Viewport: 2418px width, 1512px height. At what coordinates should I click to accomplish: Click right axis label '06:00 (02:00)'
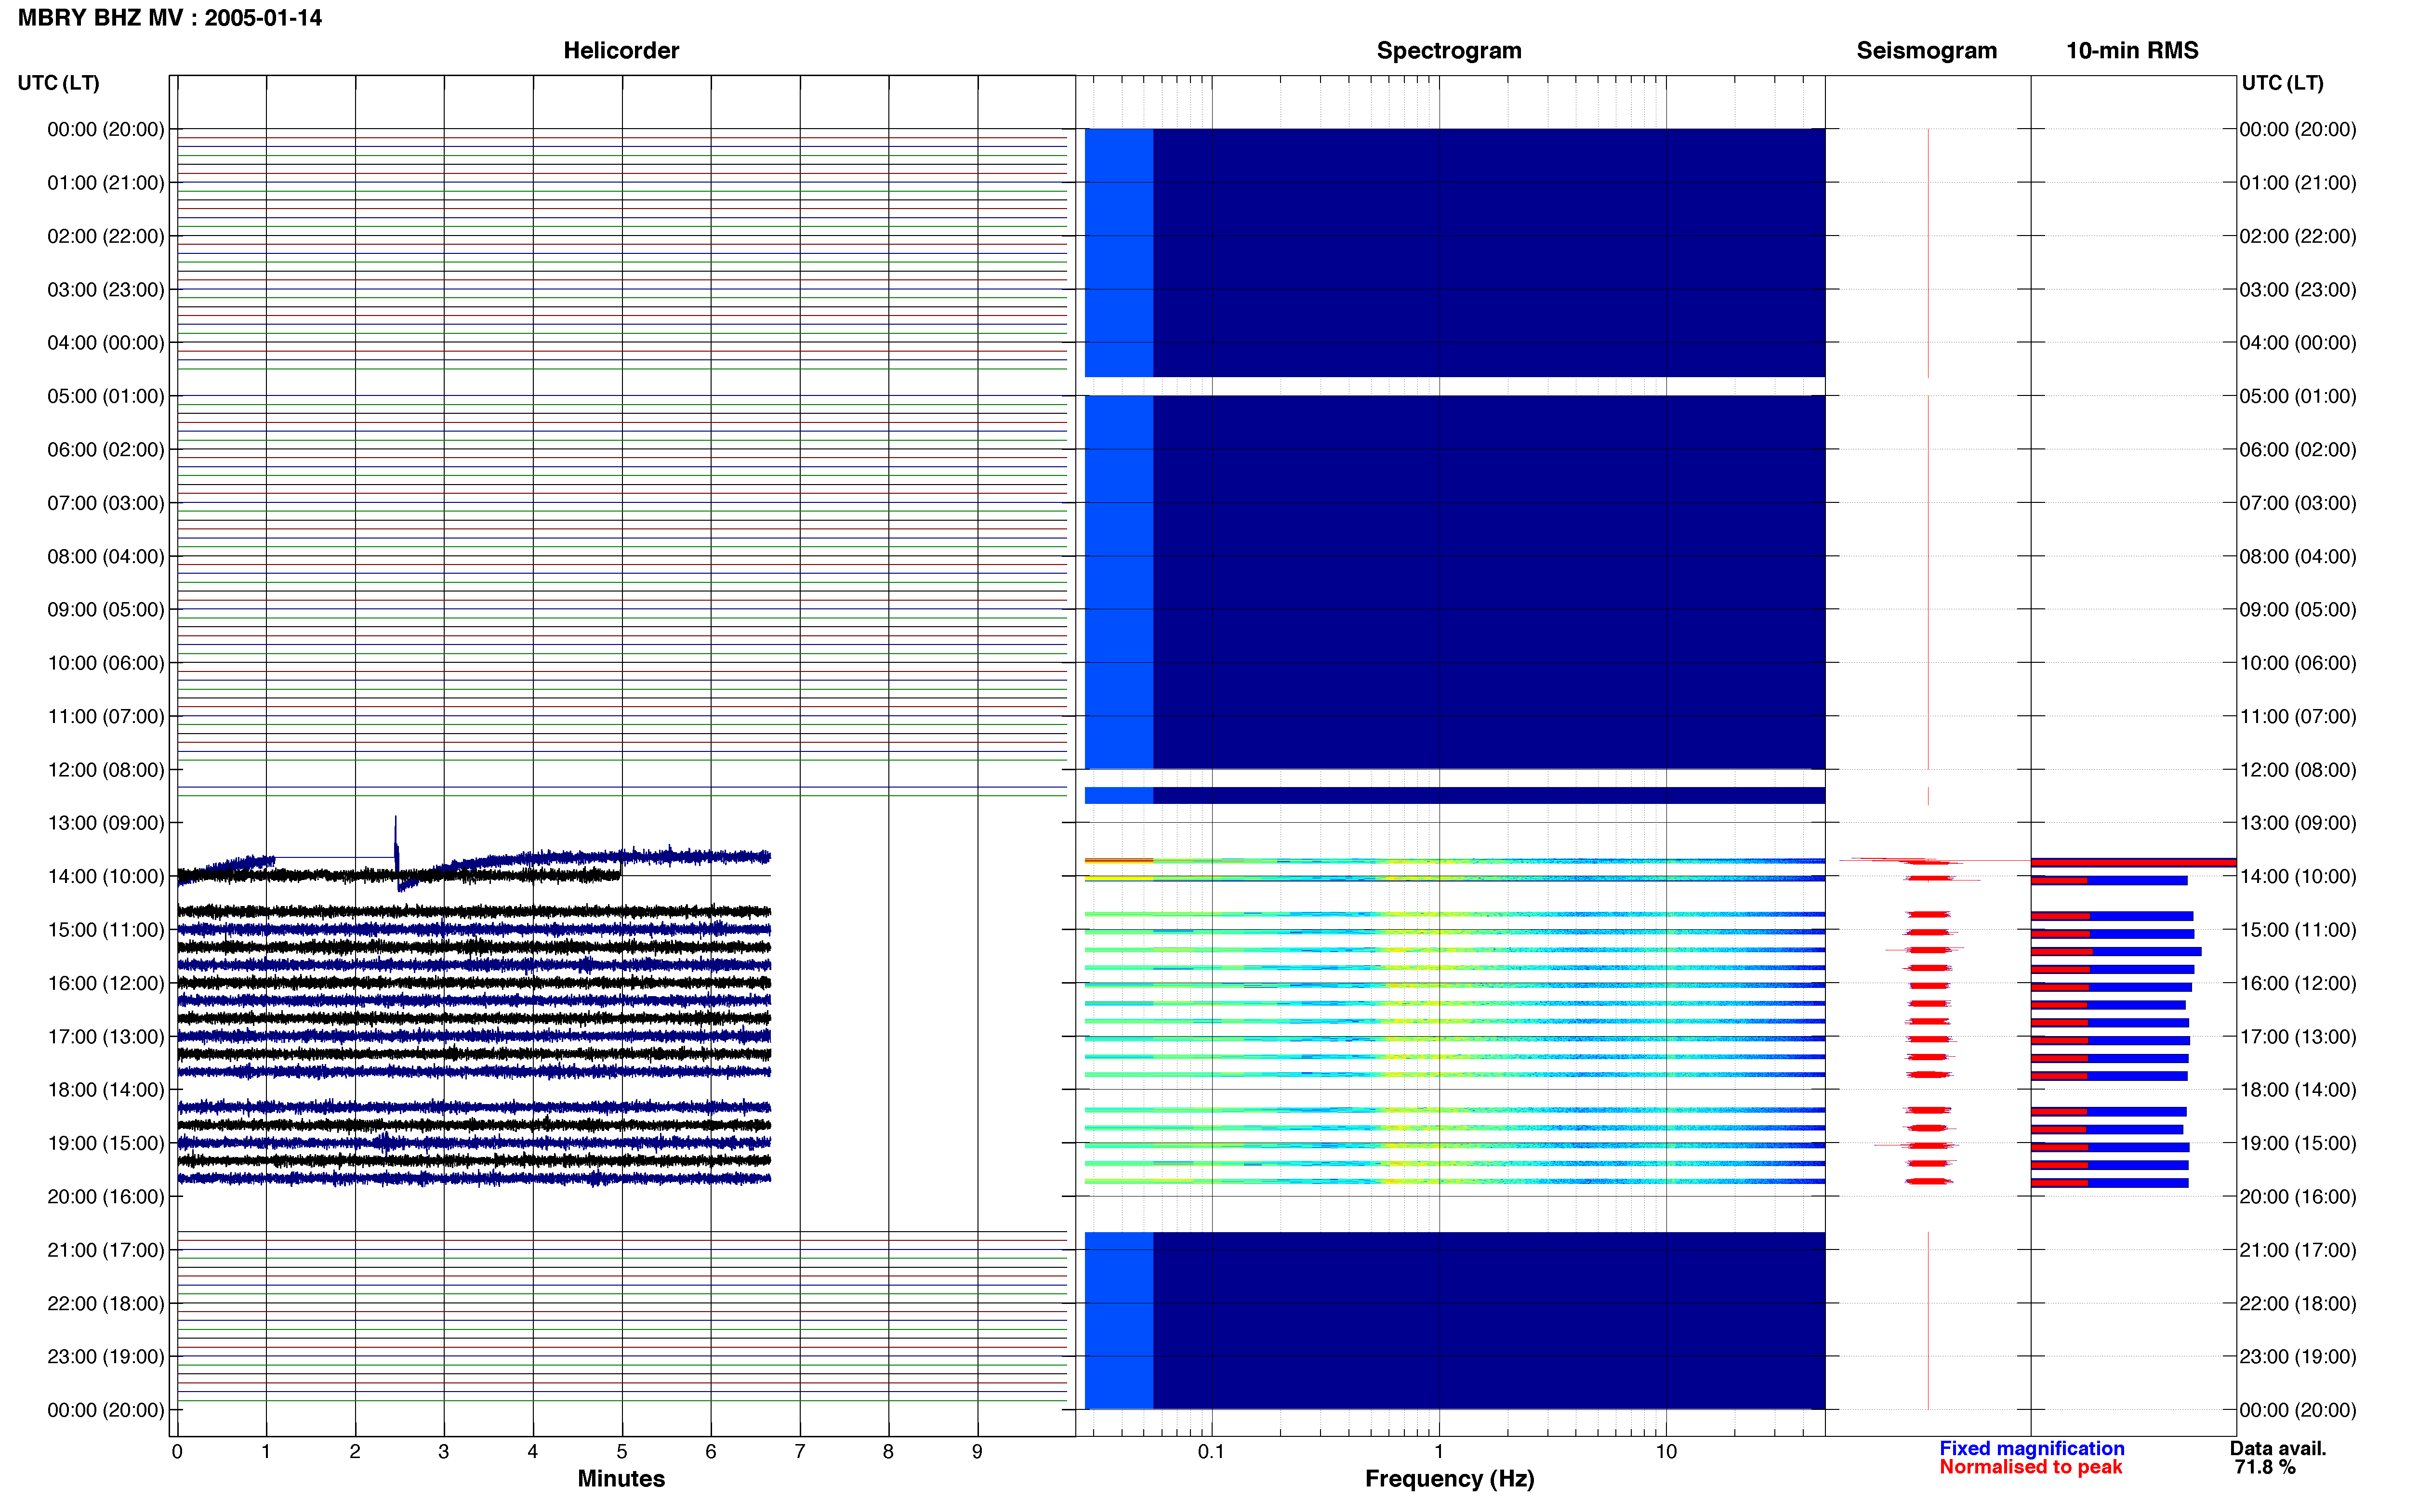2298,450
